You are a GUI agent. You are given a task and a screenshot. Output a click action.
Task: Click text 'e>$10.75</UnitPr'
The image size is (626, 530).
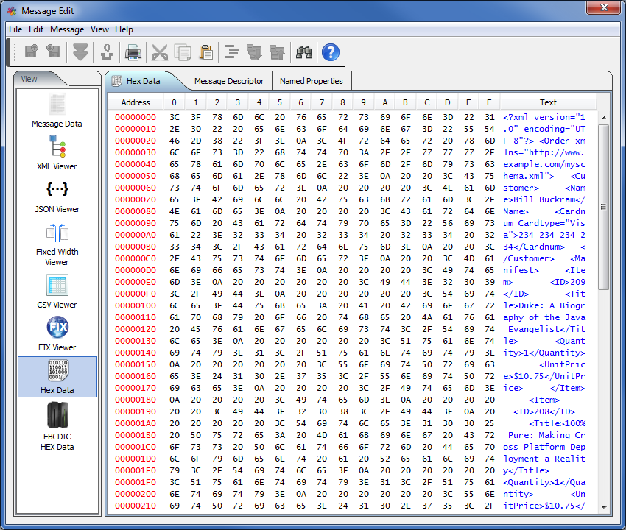coord(544,376)
